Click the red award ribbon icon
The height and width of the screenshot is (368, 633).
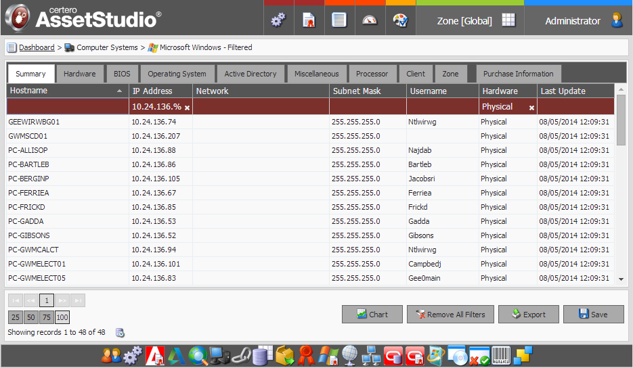point(307,356)
